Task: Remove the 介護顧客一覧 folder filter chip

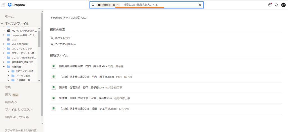Action: (x=118, y=5)
